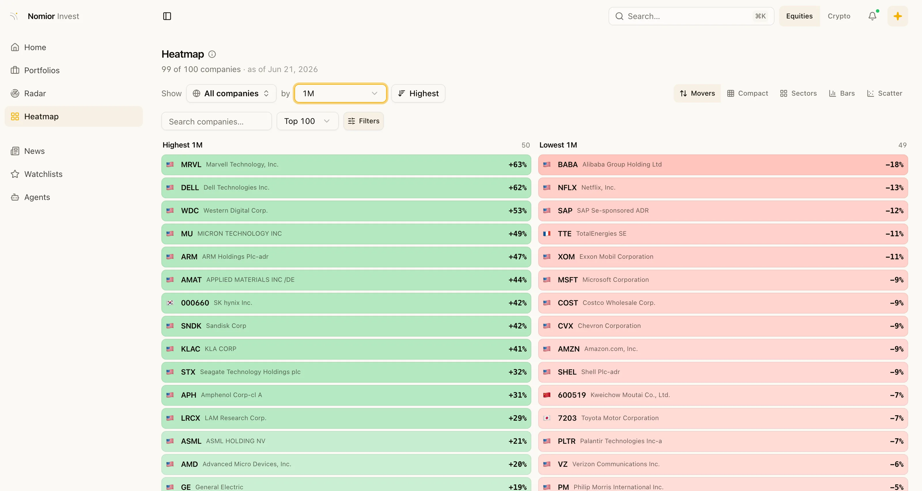
Task: Open the notifications bell
Action: coord(872,16)
